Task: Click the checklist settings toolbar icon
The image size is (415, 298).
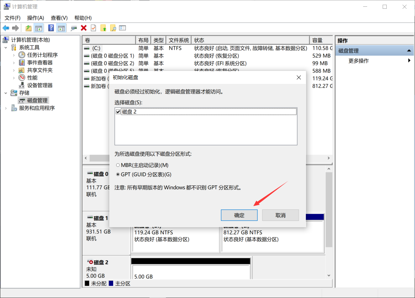Action: 123,28
